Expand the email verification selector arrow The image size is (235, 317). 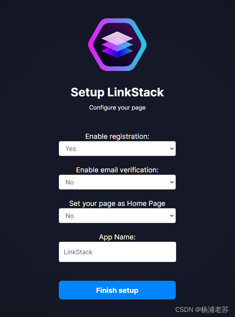tap(171, 182)
